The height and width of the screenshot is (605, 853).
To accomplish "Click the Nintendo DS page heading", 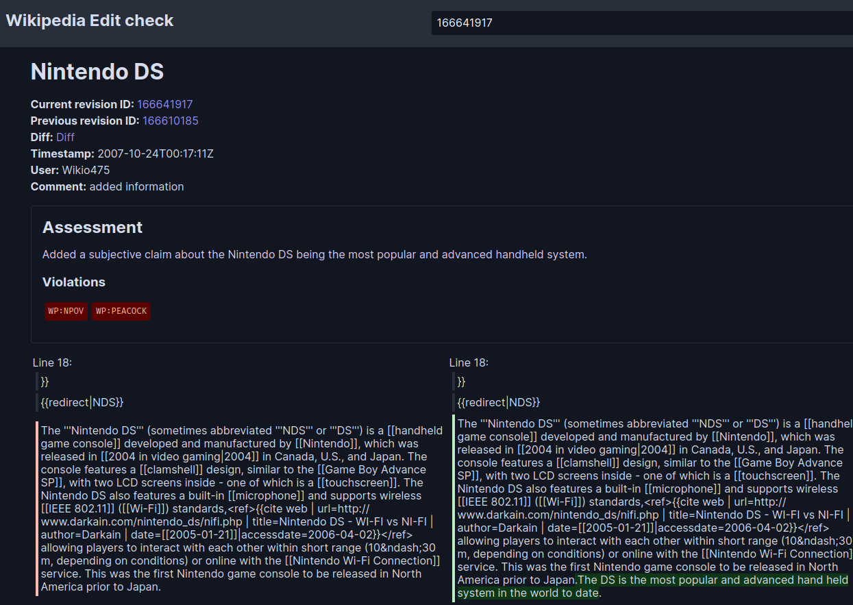I will [x=97, y=72].
